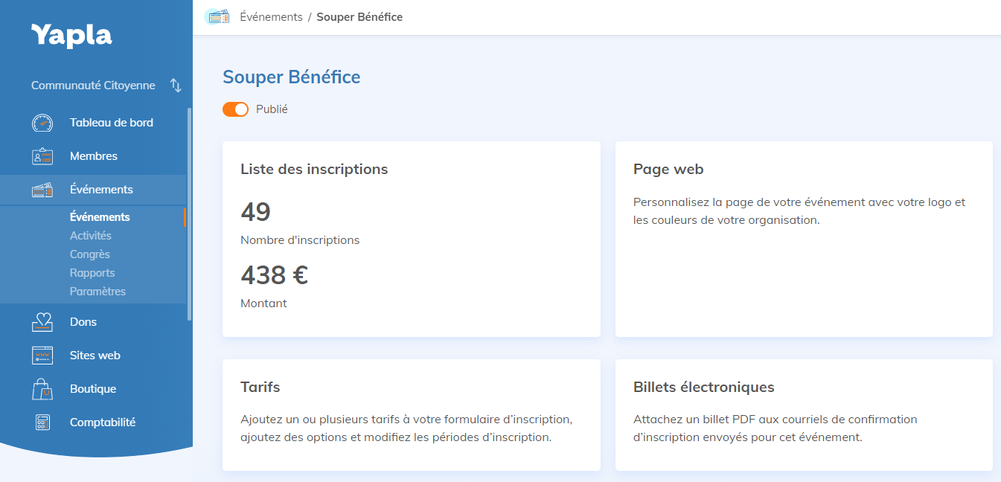Image resolution: width=1001 pixels, height=482 pixels.
Task: Click the Sites web browser icon
Action: pyautogui.click(x=42, y=356)
